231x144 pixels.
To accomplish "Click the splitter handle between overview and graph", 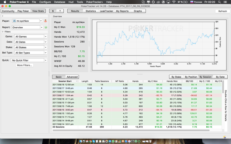I will click(89, 44).
